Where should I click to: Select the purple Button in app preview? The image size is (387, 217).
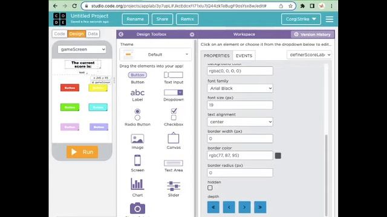pos(99,127)
